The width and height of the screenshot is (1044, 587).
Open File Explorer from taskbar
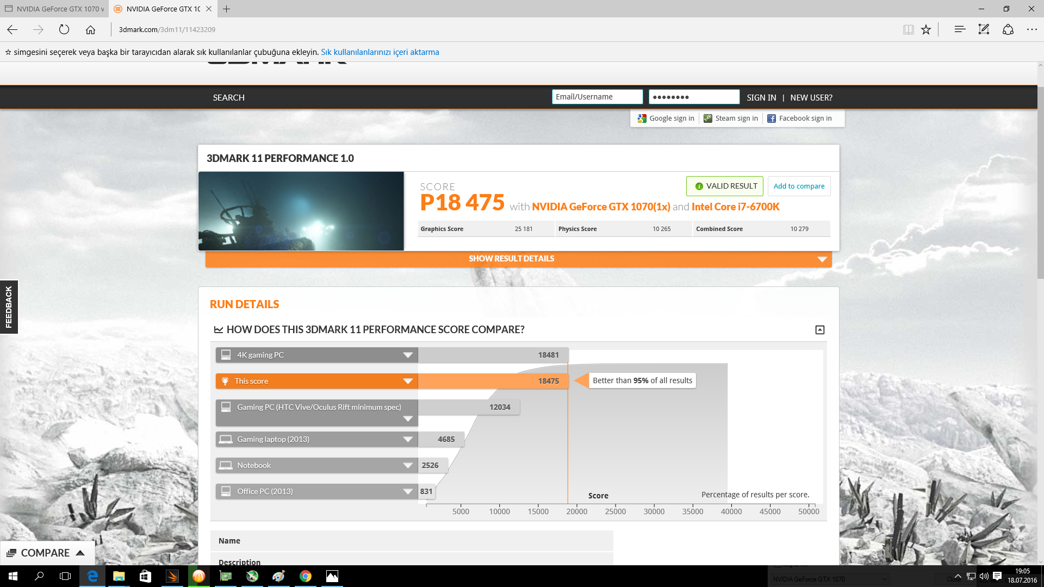pos(119,576)
